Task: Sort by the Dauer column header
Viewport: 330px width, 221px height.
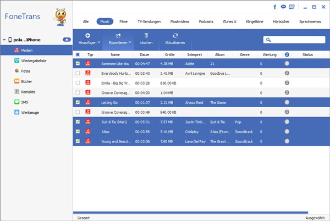Action: (145, 54)
